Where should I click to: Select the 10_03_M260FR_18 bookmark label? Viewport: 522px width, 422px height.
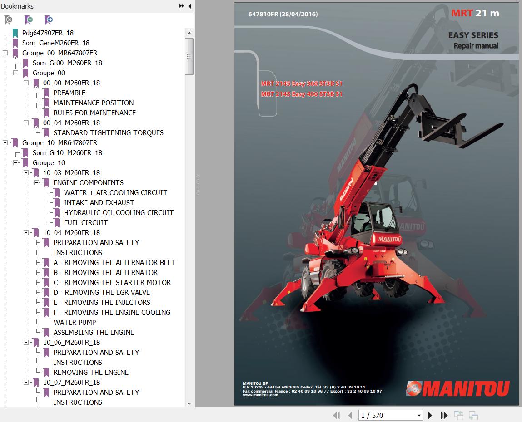[71, 172]
